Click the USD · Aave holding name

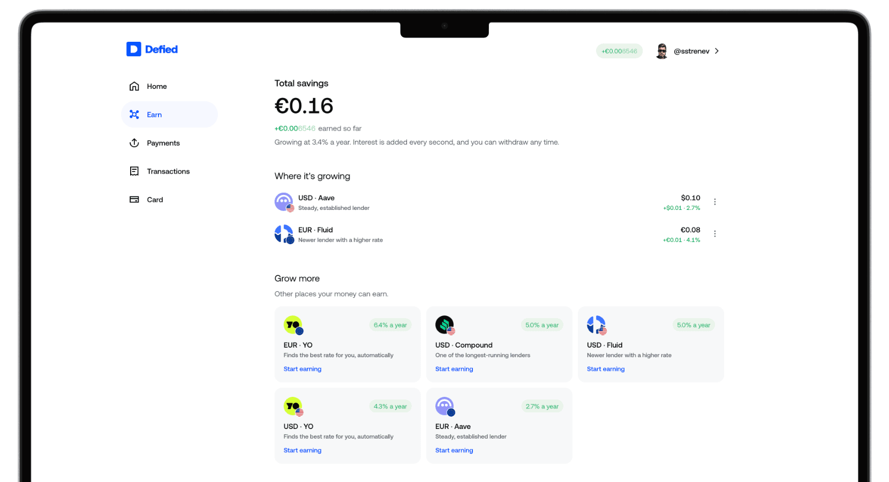pyautogui.click(x=316, y=198)
